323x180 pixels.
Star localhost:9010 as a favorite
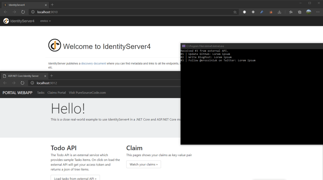235,12
